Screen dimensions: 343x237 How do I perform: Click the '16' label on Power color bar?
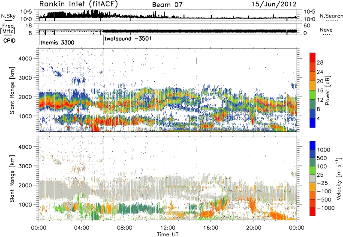pyautogui.click(x=320, y=91)
